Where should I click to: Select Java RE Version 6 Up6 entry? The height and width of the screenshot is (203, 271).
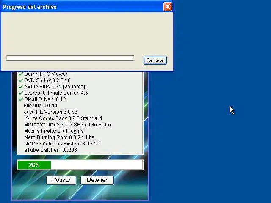[x=51, y=112]
